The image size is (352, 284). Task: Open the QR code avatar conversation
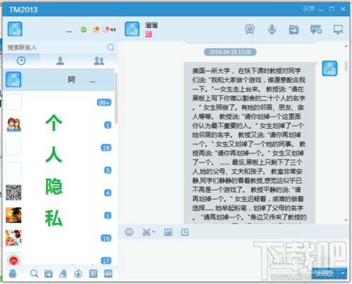pyautogui.click(x=58, y=193)
